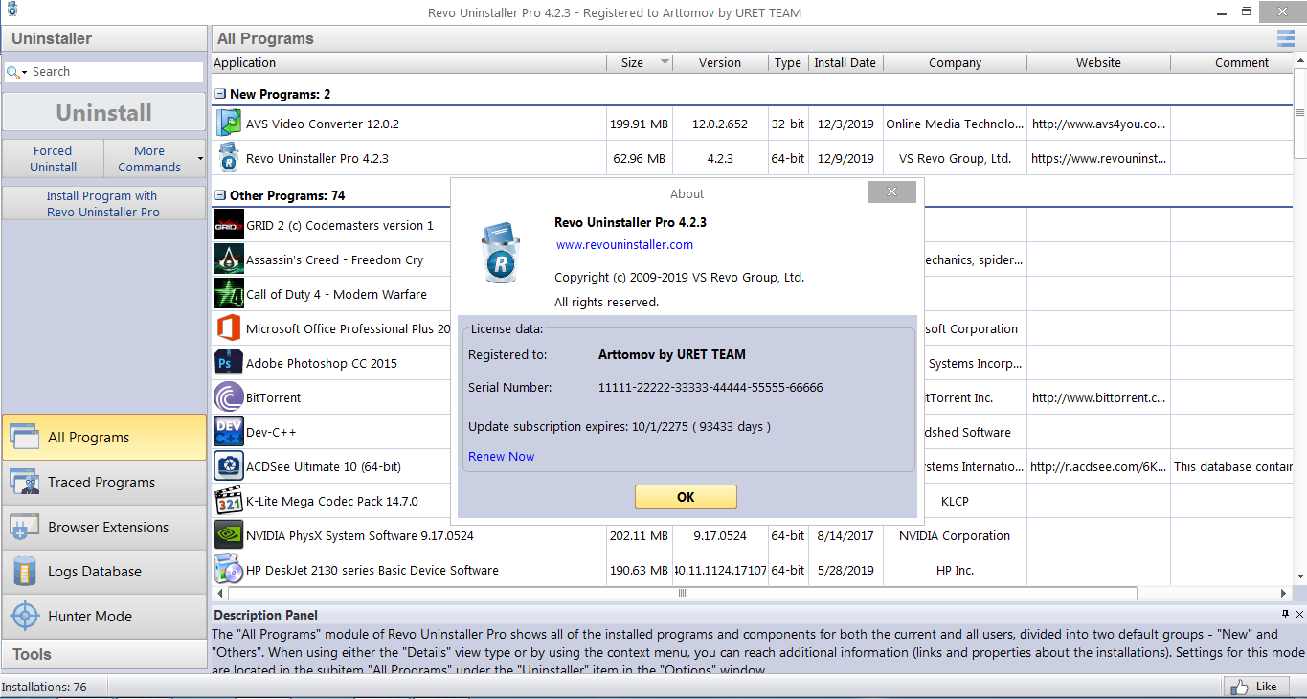The width and height of the screenshot is (1307, 699).
Task: Click the KLCP company cell
Action: click(x=955, y=501)
